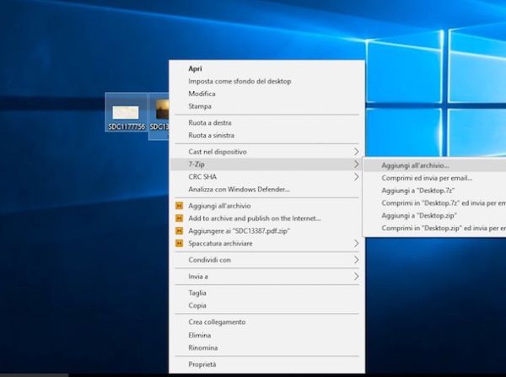Image resolution: width=506 pixels, height=377 pixels.
Task: Click orange icon beside Spaccatura archiviare
Action: pyautogui.click(x=178, y=243)
